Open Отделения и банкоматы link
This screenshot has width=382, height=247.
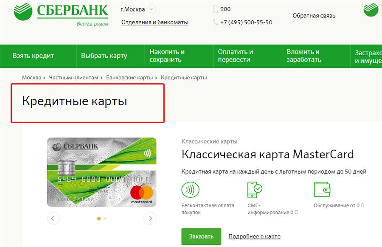(154, 22)
